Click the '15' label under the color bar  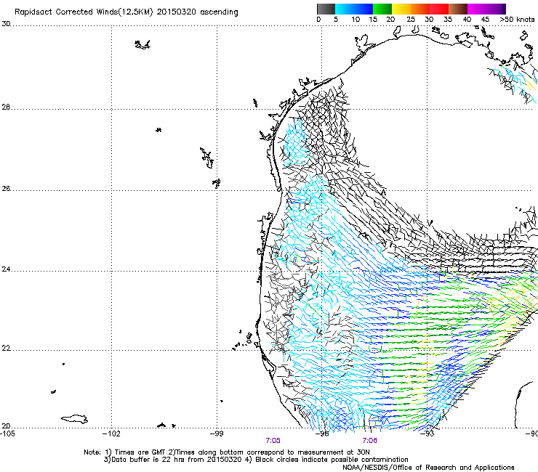point(373,20)
